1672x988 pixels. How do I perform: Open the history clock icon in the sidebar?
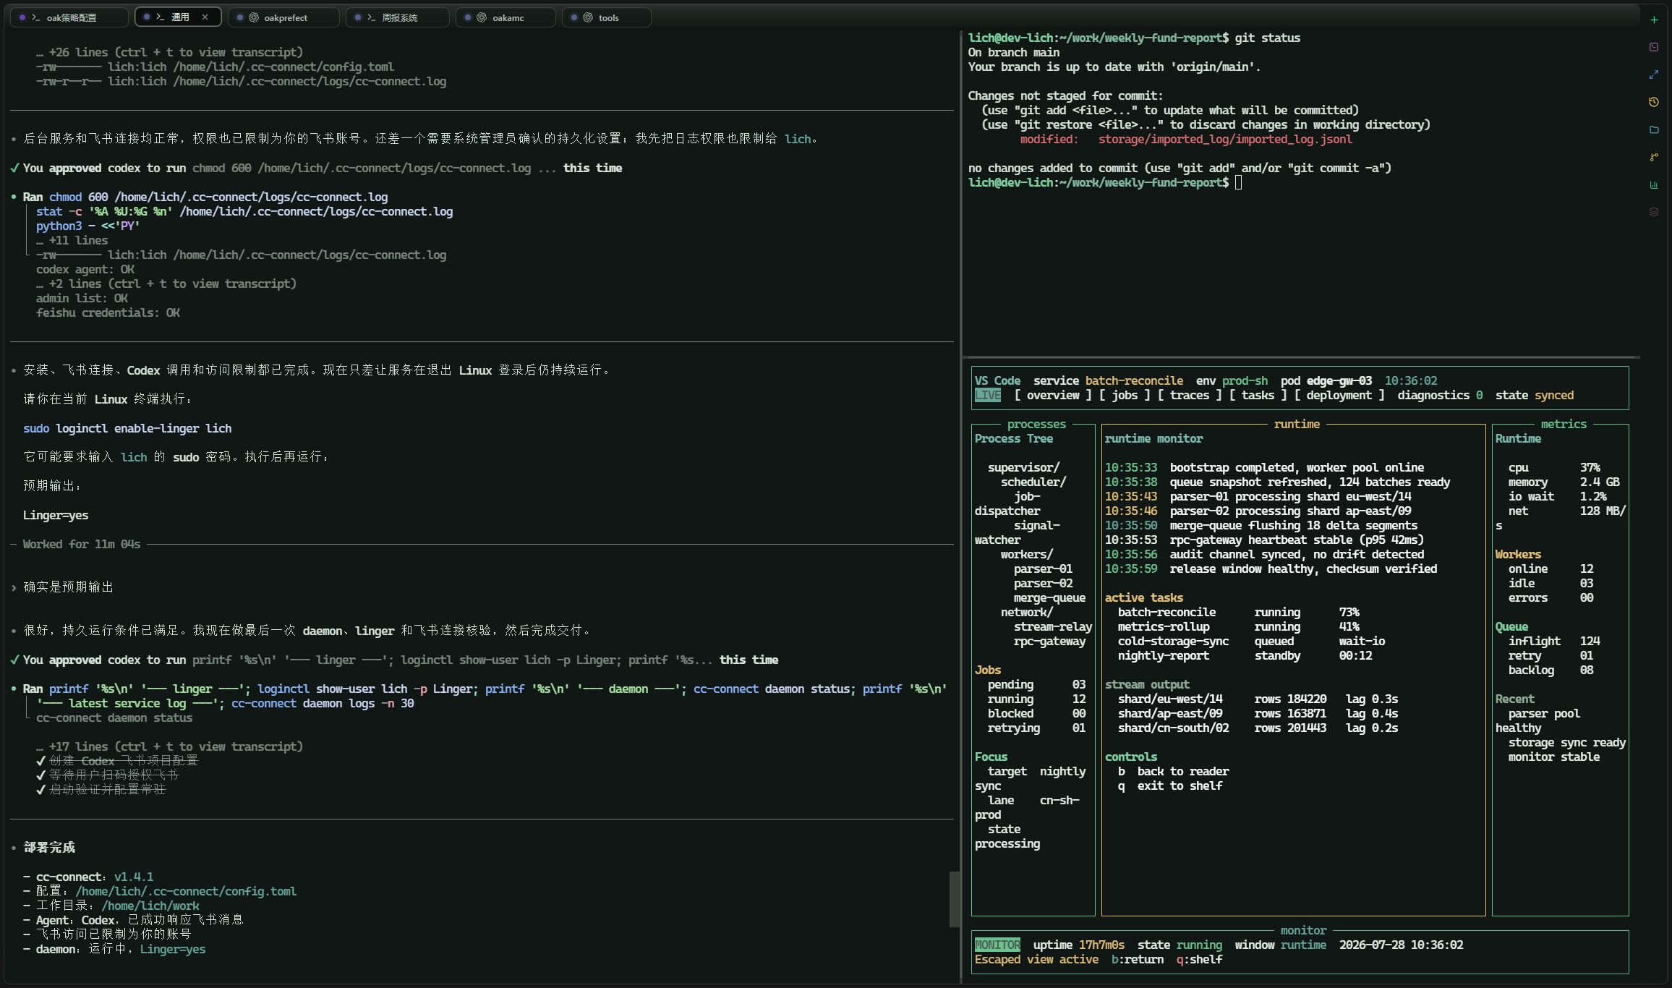click(x=1654, y=102)
